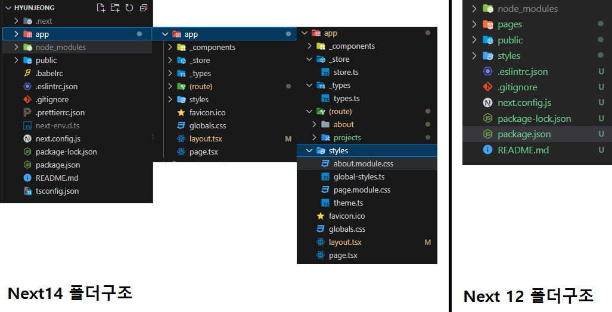Open README.md in Next 12 panel
Viewport: 612px width, 312px height.
tap(523, 150)
